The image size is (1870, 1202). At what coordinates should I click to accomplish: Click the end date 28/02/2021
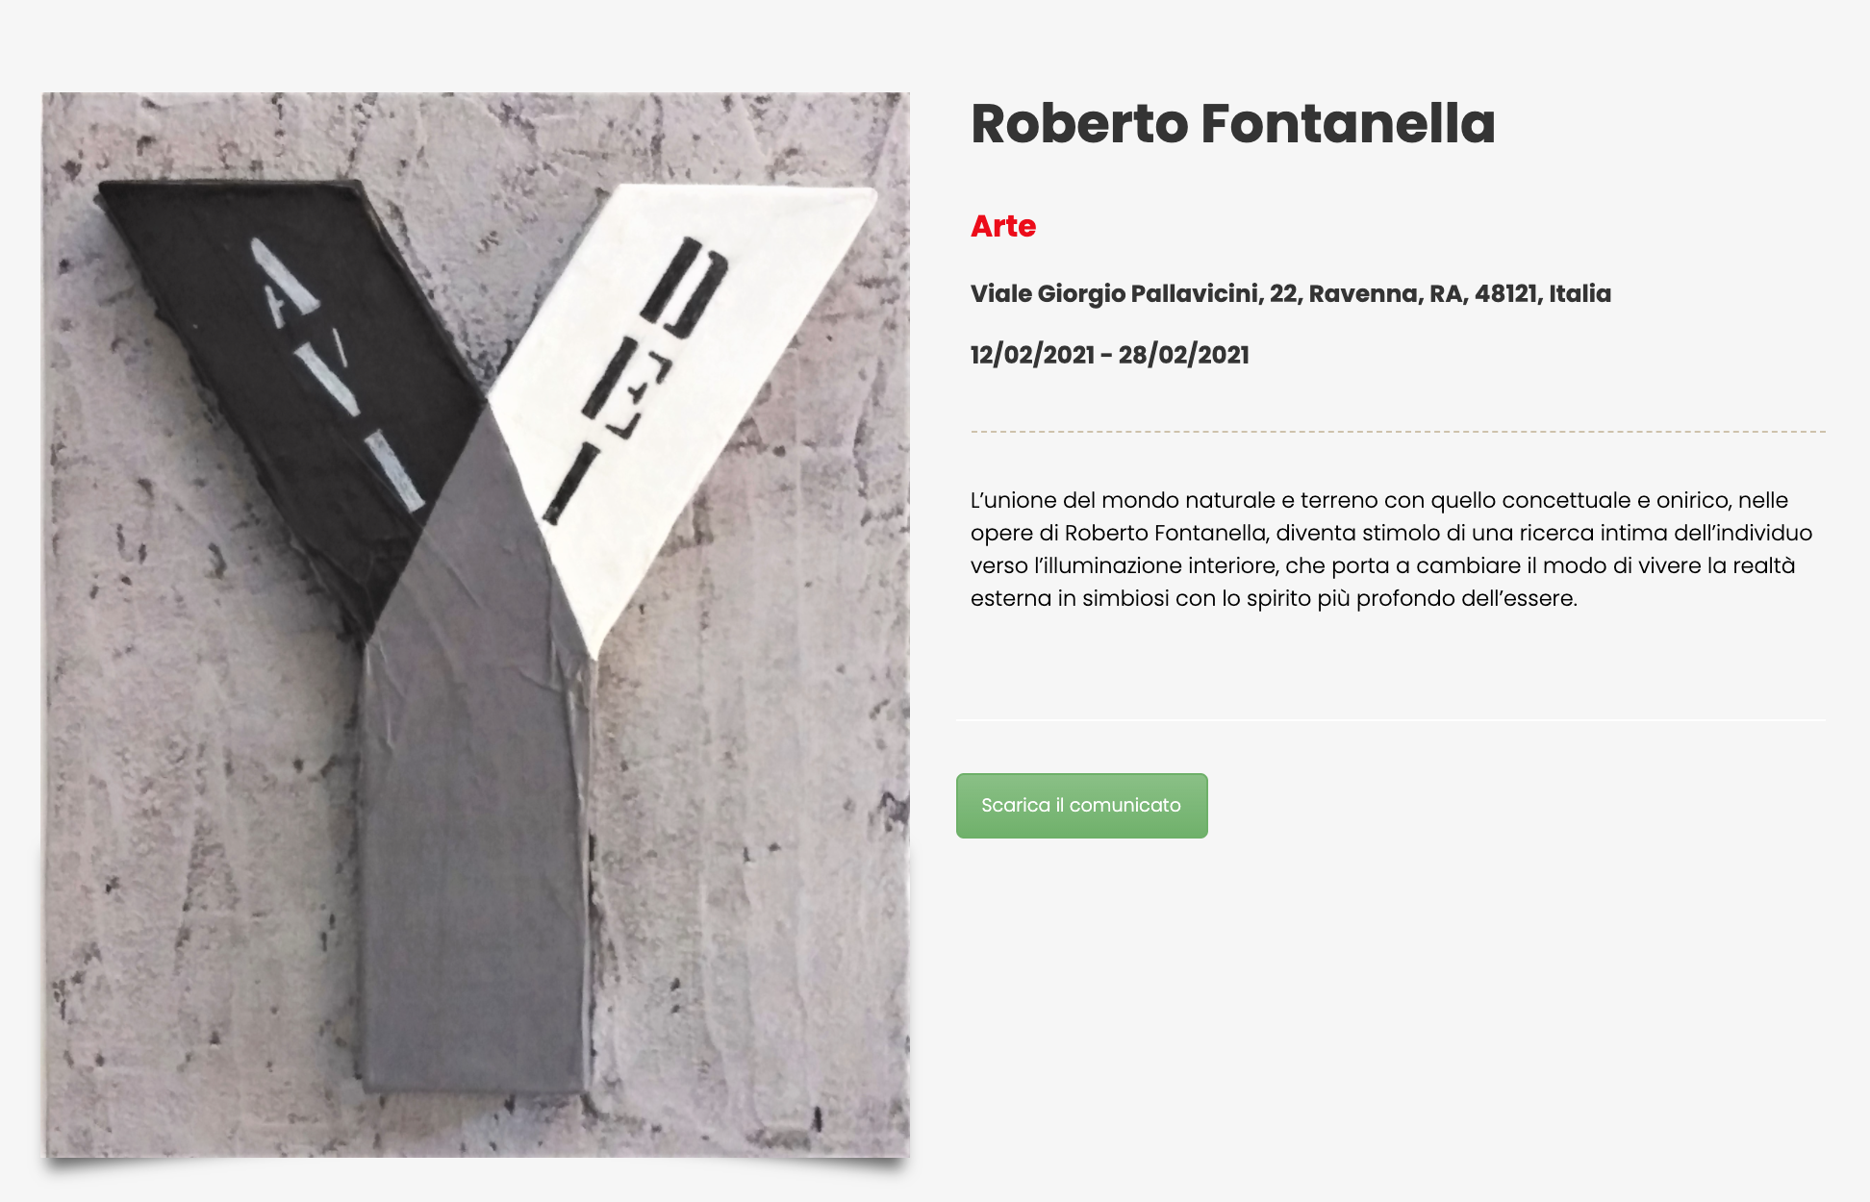coord(1184,355)
